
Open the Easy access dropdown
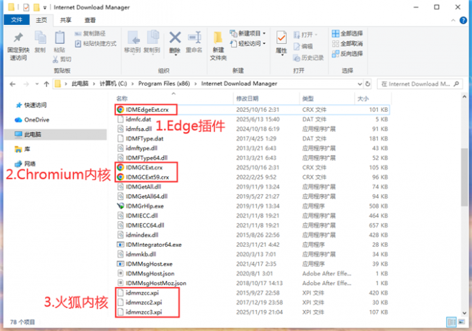(x=248, y=44)
